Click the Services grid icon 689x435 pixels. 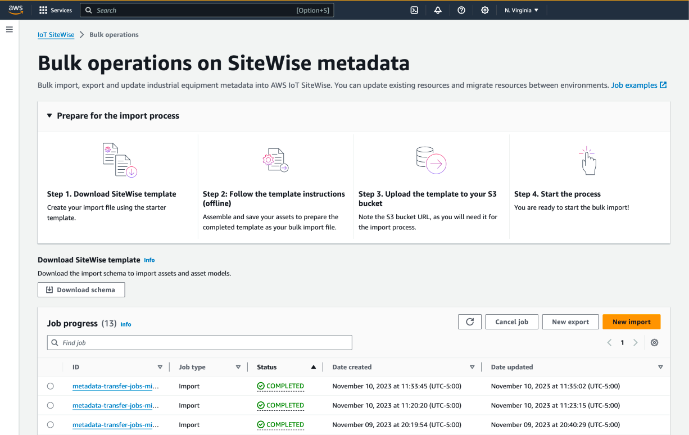coord(43,10)
